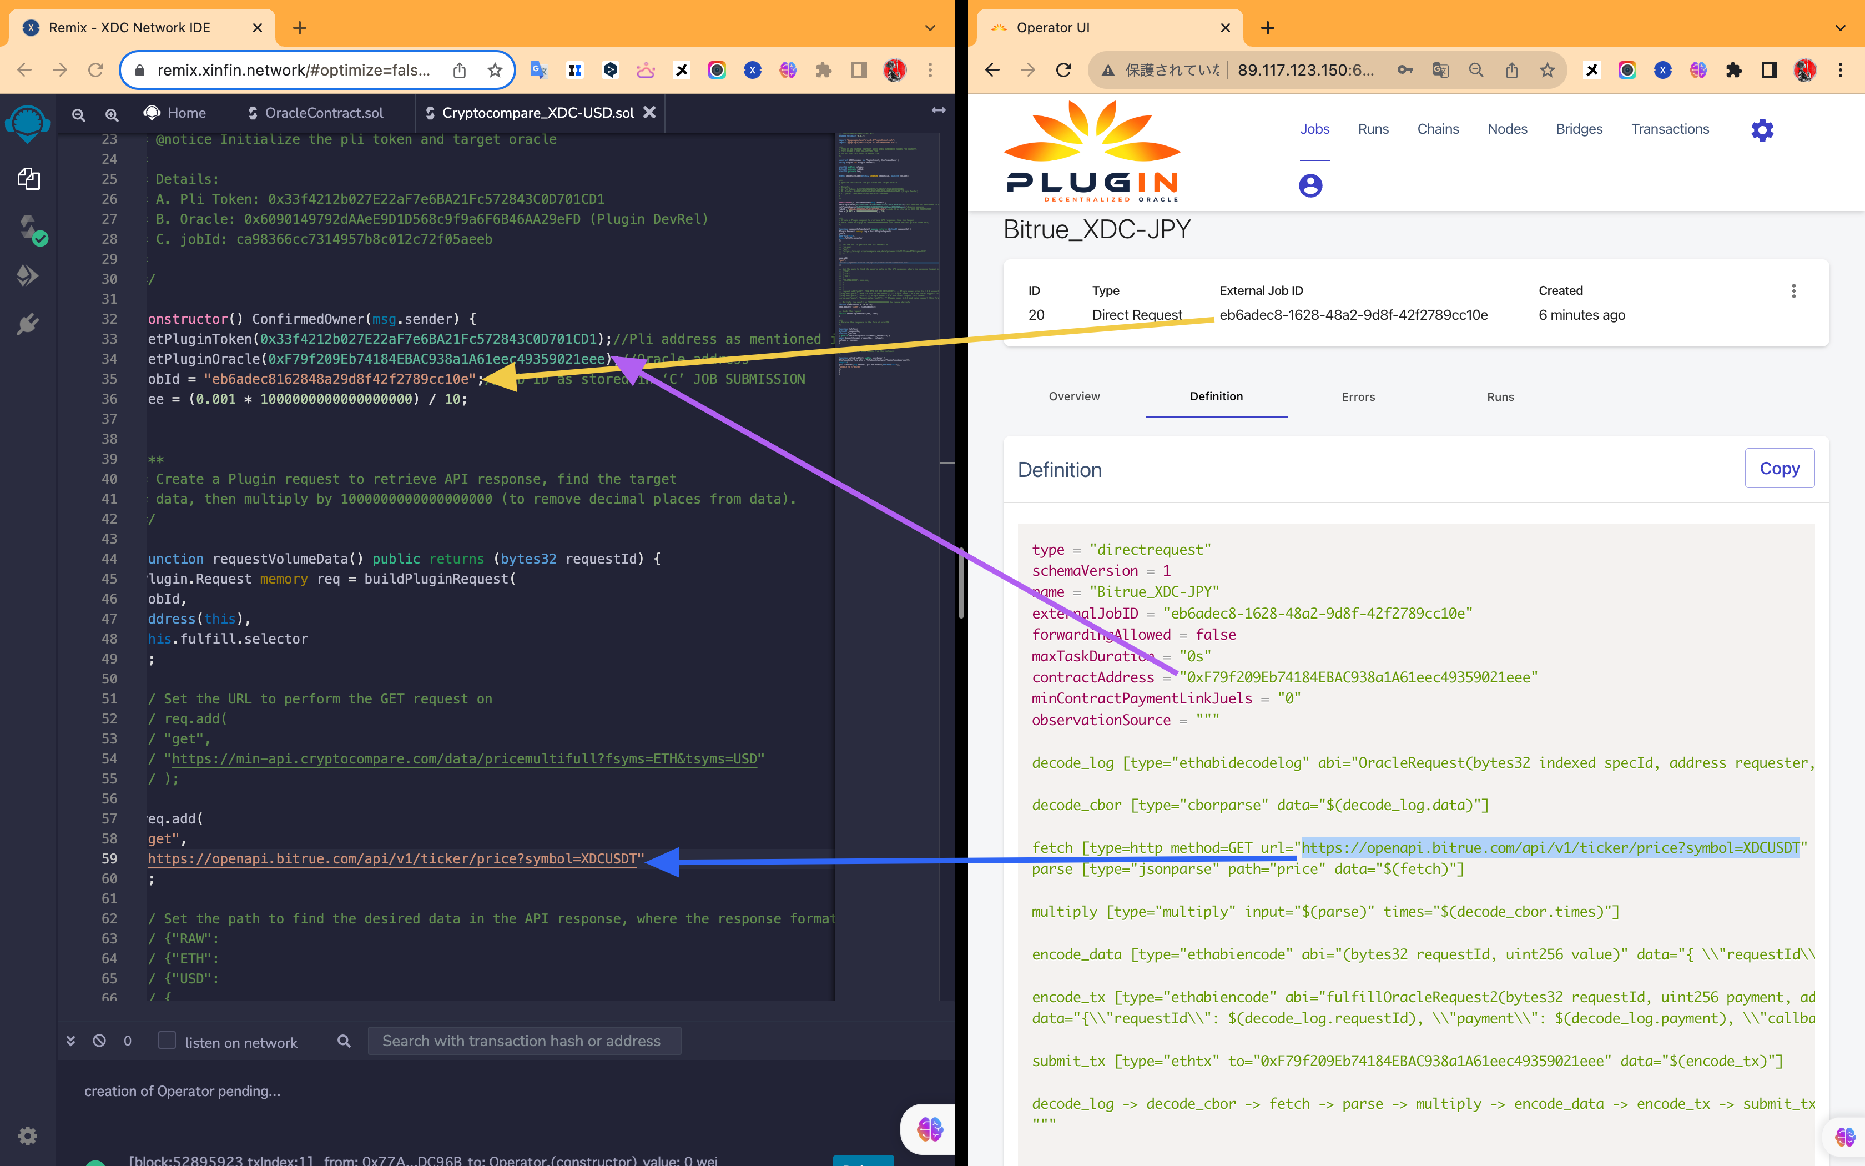Bookmark the Operator UI page using the star
The height and width of the screenshot is (1166, 1865).
[1548, 69]
